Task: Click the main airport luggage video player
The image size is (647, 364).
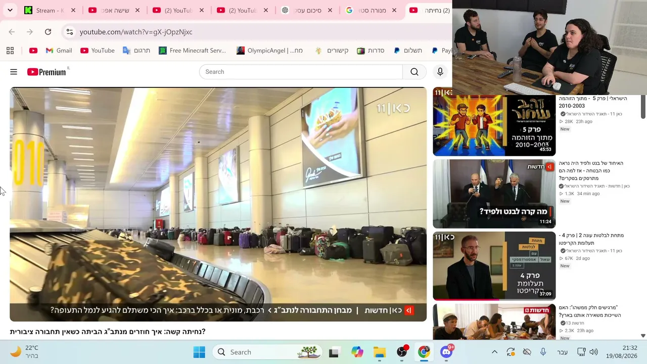Action: pos(218,204)
